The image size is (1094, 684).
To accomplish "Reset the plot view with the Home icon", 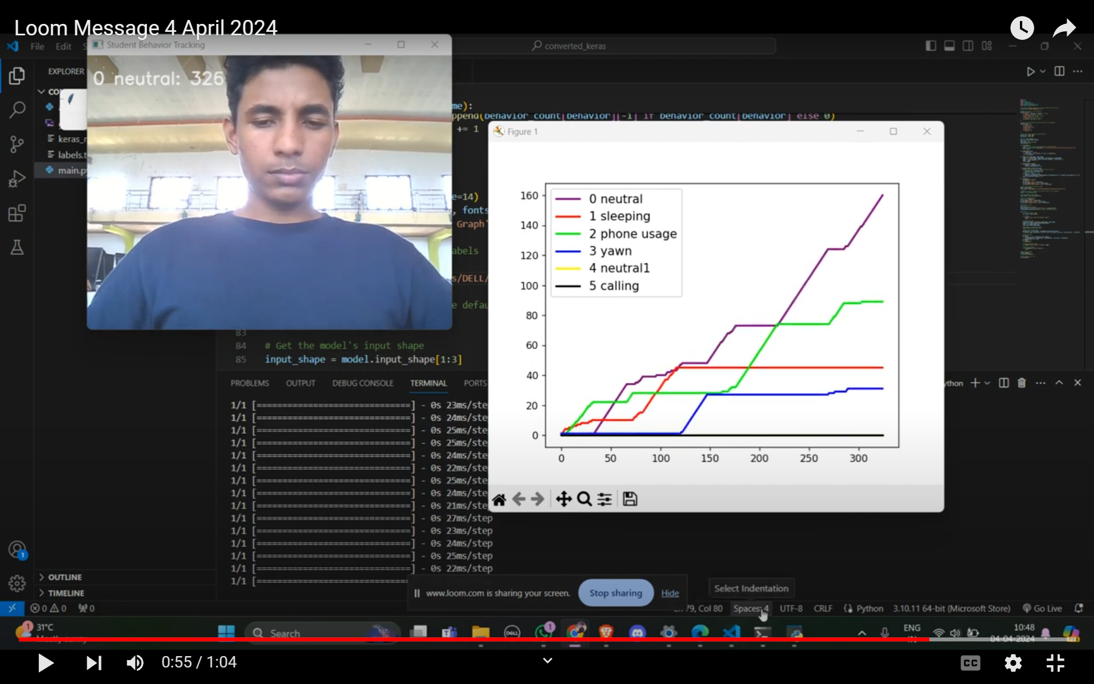I will click(500, 499).
